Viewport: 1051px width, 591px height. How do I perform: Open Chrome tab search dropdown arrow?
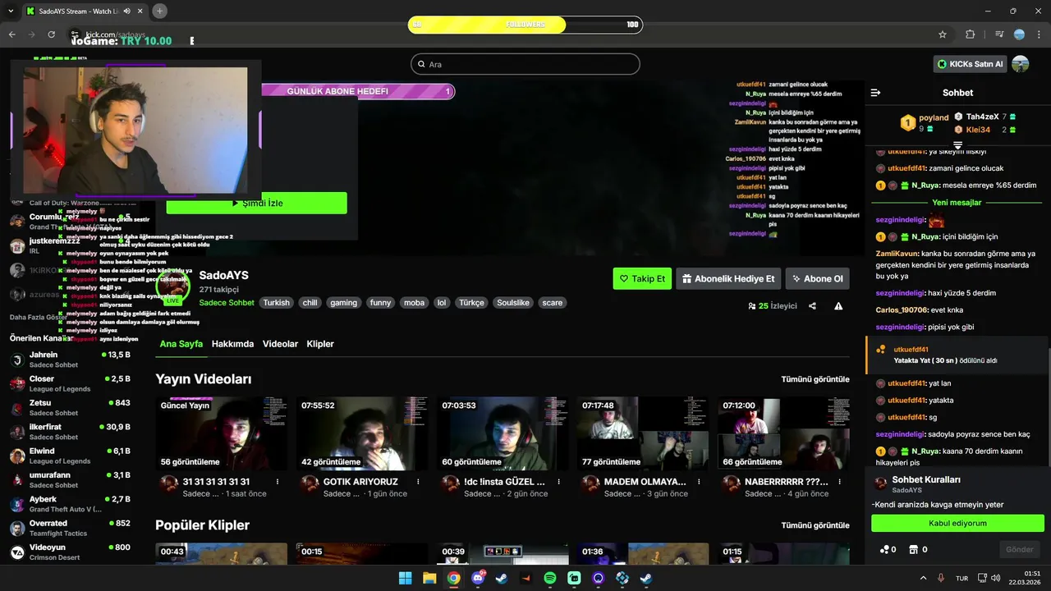click(11, 11)
